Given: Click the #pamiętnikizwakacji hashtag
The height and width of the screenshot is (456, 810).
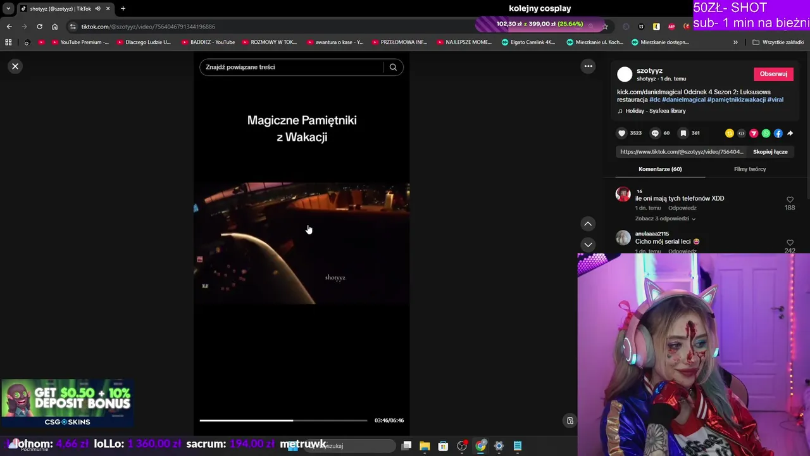Looking at the screenshot, I should click(736, 99).
